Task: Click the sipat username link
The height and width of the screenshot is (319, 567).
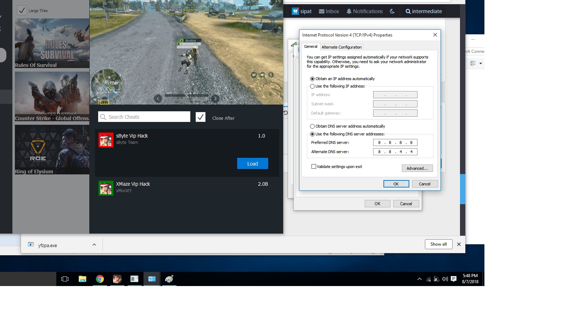Action: coord(306,11)
